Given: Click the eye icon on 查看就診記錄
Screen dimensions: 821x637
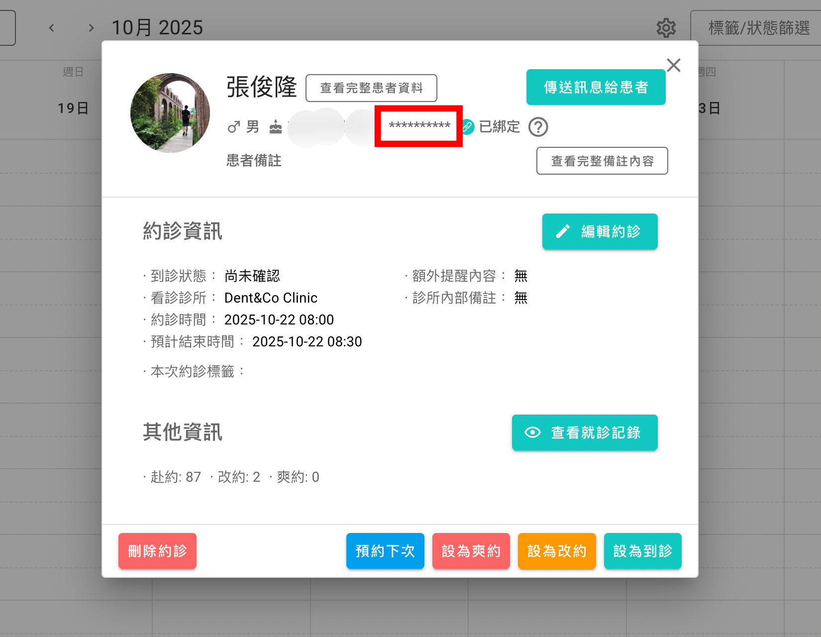Looking at the screenshot, I should tap(532, 432).
